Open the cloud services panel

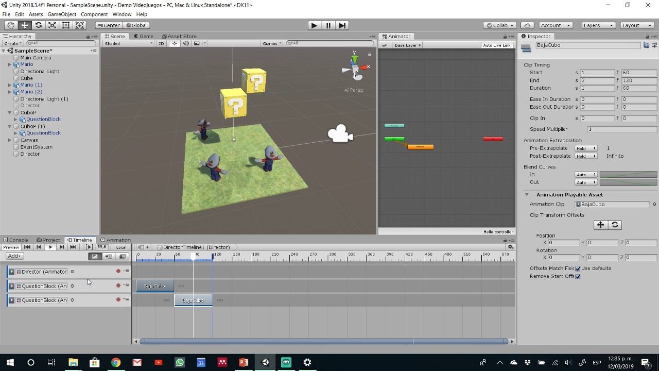[x=527, y=25]
